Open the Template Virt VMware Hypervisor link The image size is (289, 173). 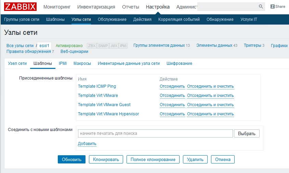click(x=108, y=114)
